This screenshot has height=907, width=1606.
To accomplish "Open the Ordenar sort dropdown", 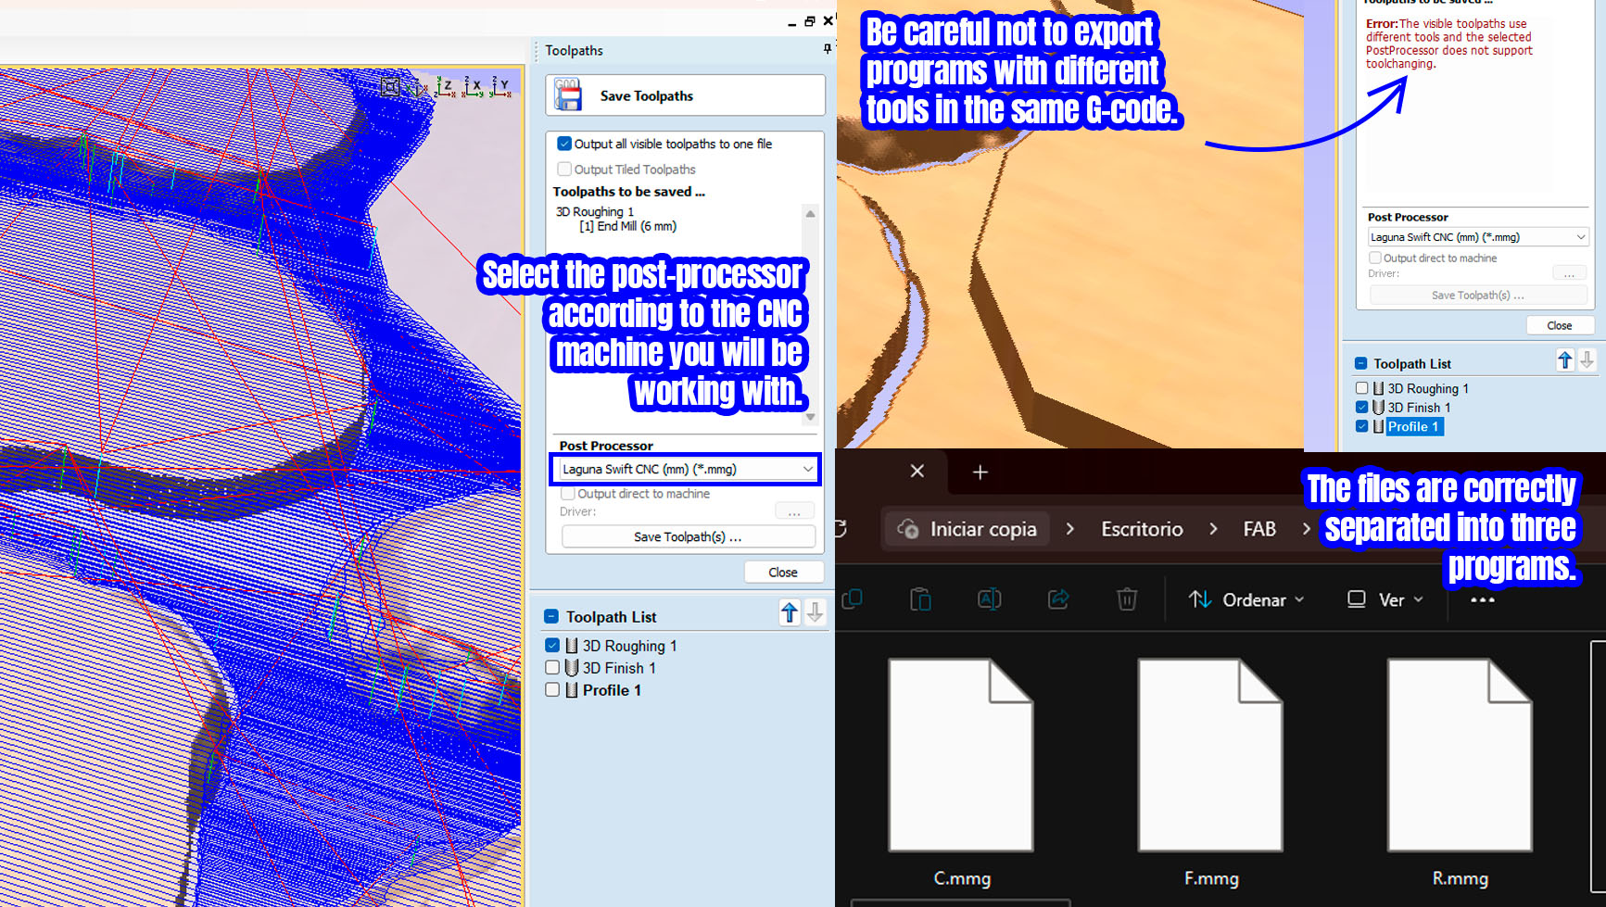I will pos(1246,600).
